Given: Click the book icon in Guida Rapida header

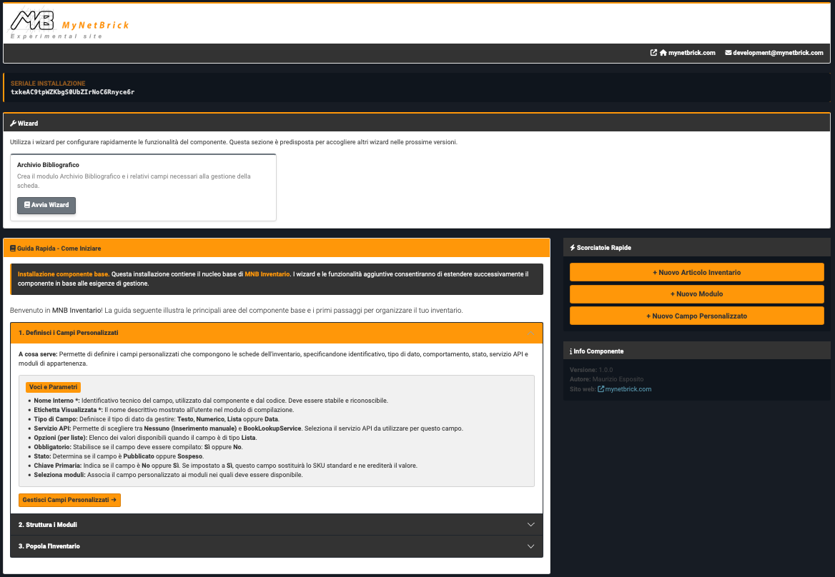Looking at the screenshot, I should (13, 249).
